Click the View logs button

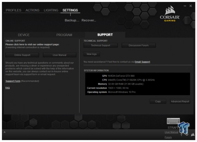point(92,54)
